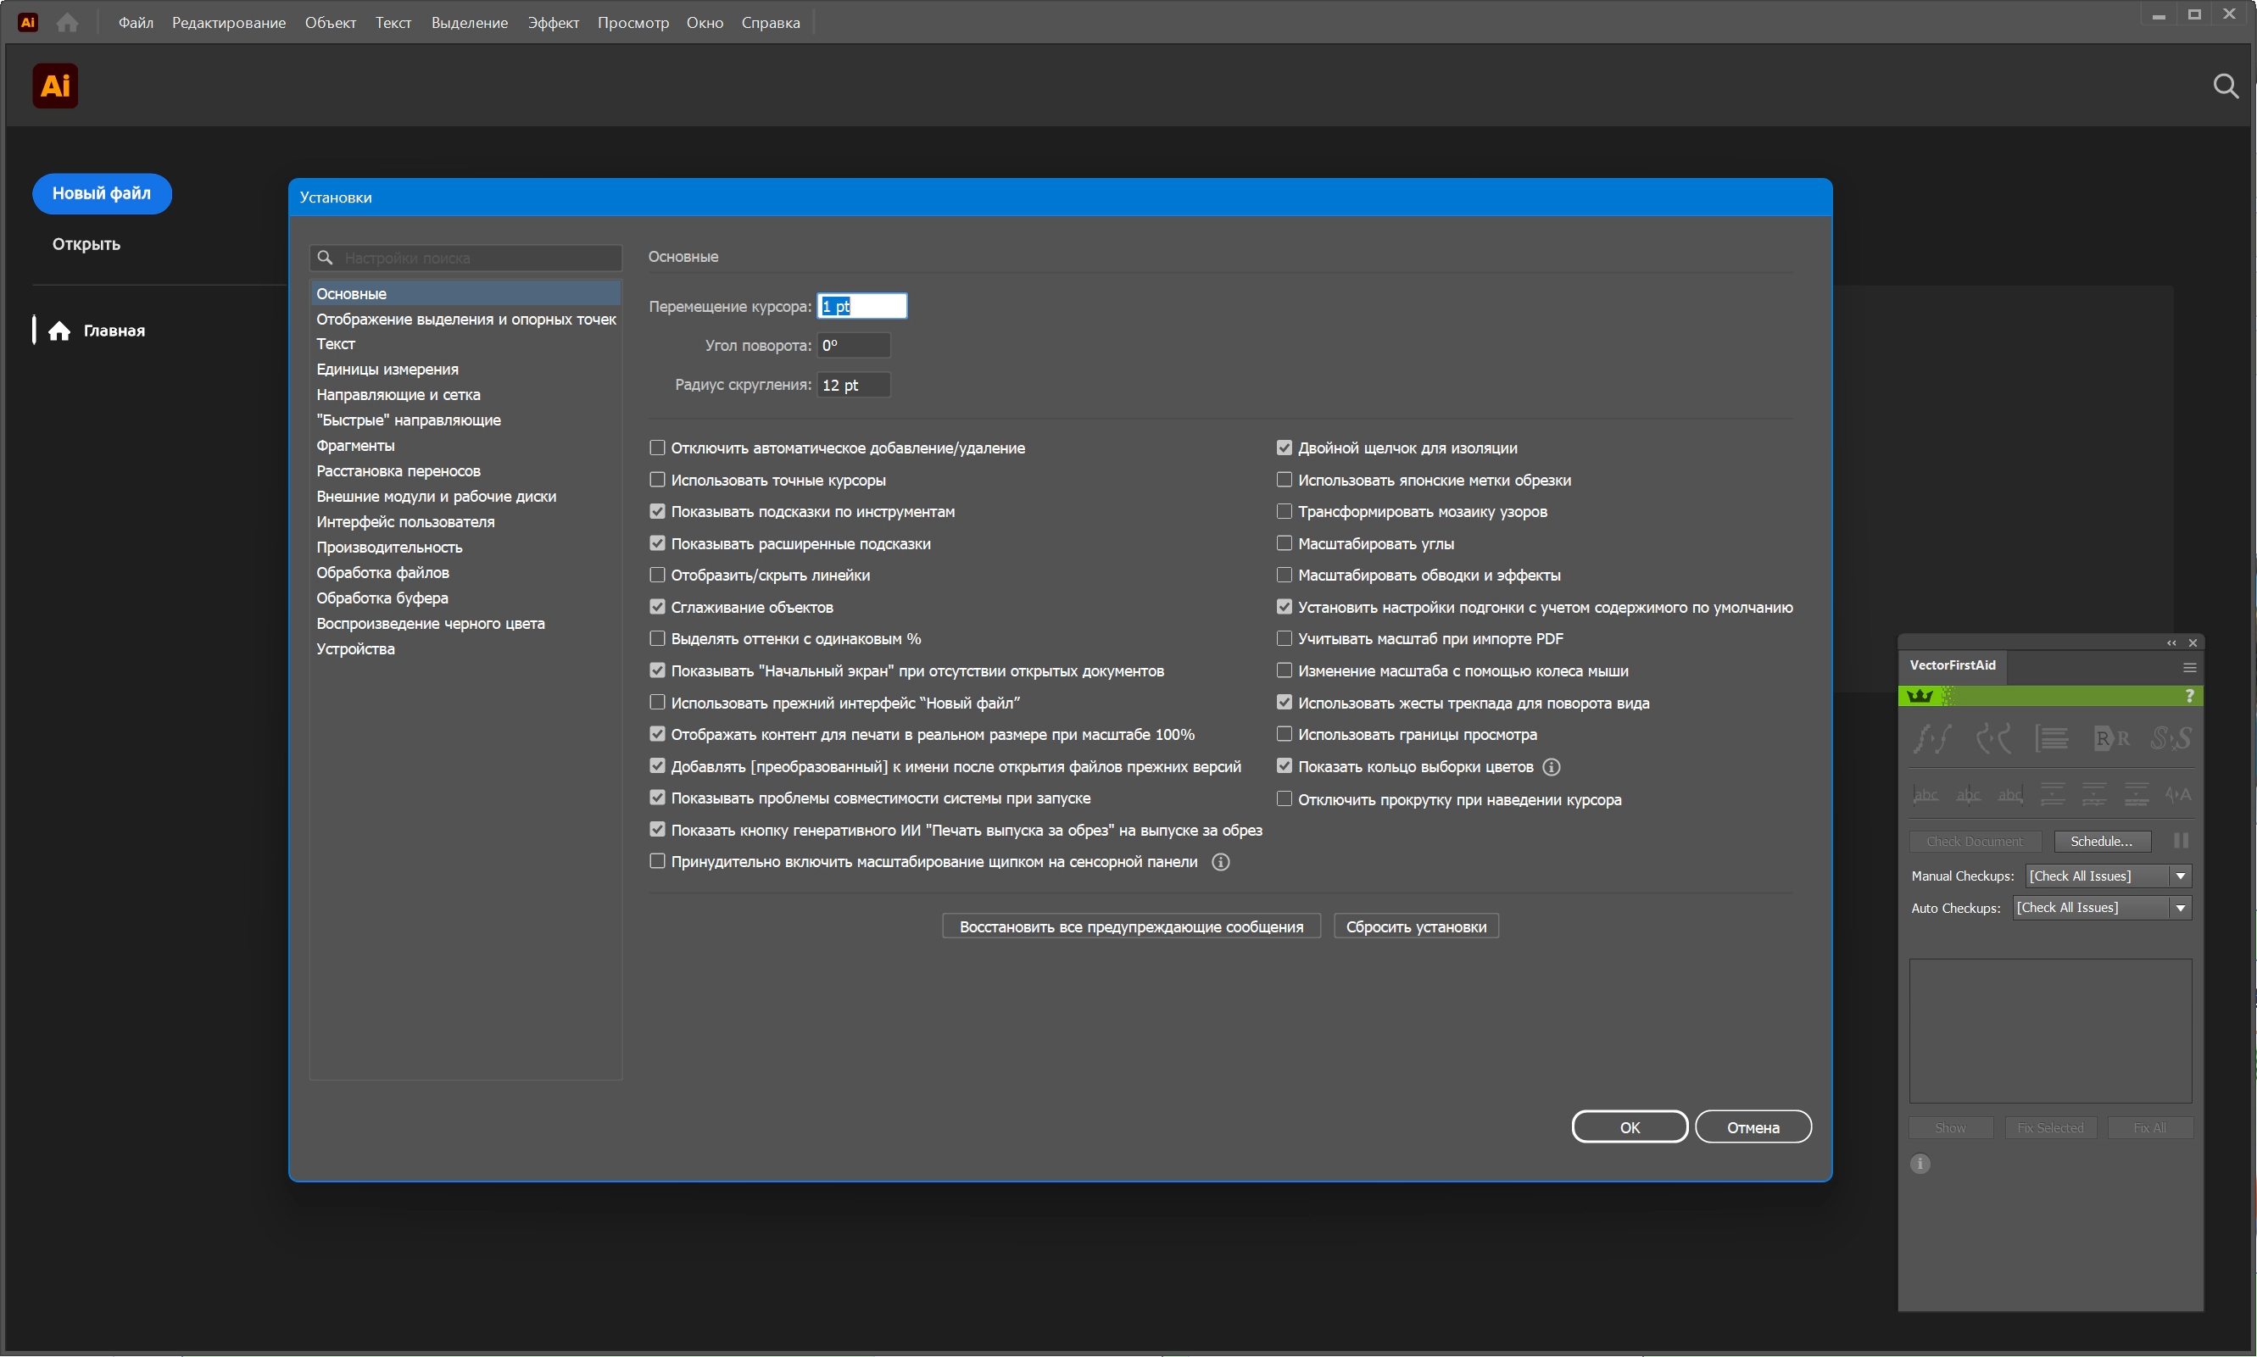Select Воспроизведение черного цвета category
This screenshot has height=1357, width=2257.
pyautogui.click(x=465, y=624)
